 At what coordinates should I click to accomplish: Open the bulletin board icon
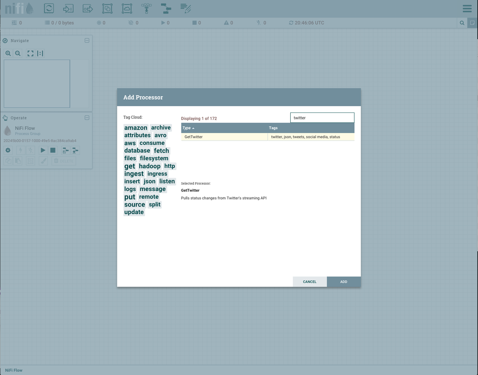coord(473,23)
